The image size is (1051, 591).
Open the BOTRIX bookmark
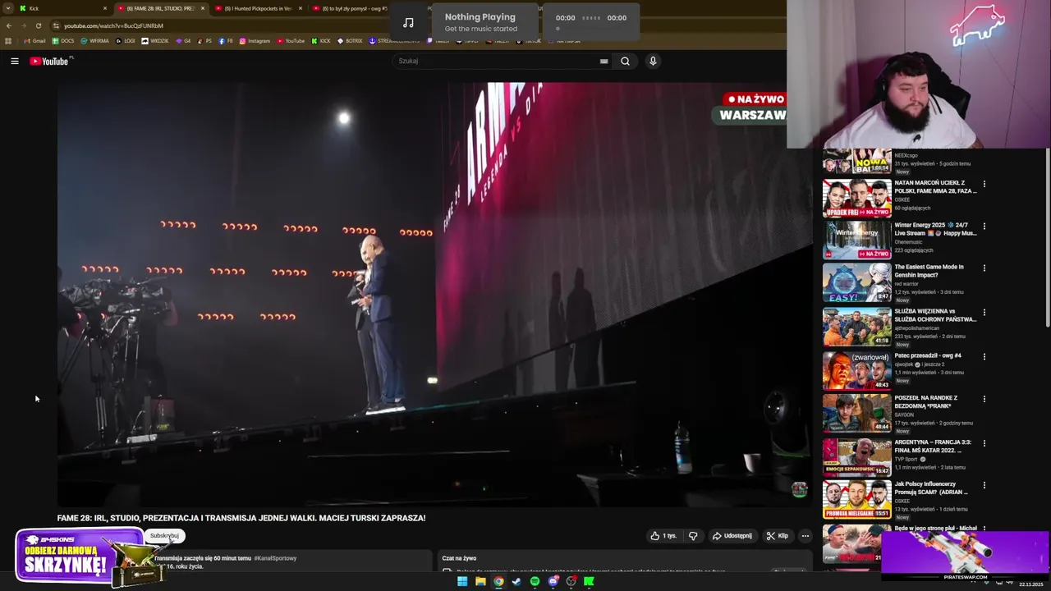(x=350, y=41)
